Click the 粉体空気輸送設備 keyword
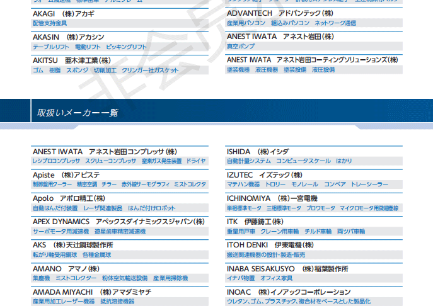433x306 pixels. point(125,278)
